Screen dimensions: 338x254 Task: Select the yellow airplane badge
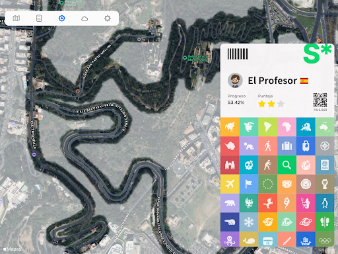coord(230,184)
